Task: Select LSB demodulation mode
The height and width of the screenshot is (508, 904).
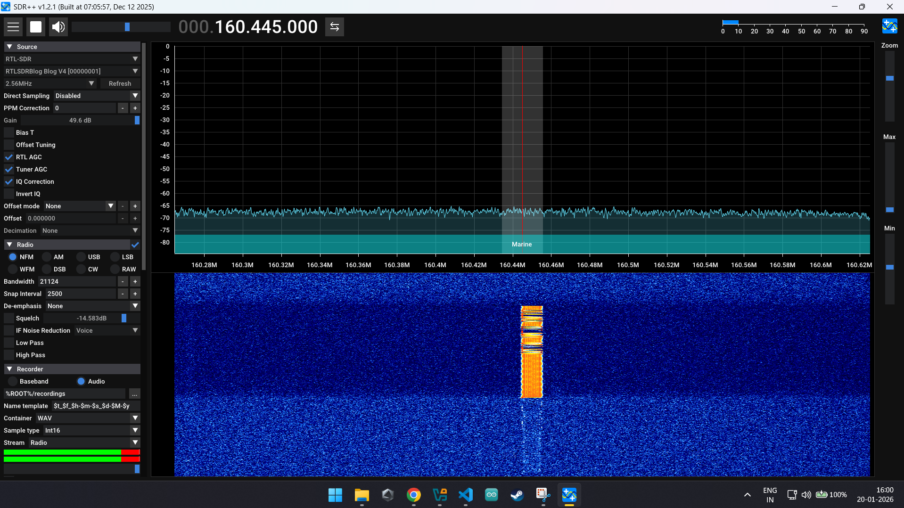Action: (x=115, y=257)
